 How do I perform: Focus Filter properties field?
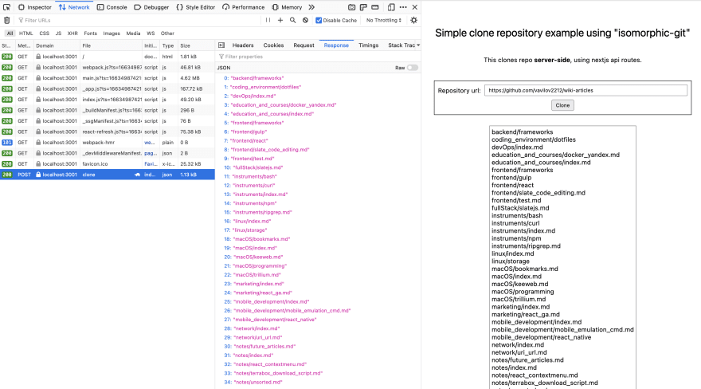pyautogui.click(x=319, y=57)
